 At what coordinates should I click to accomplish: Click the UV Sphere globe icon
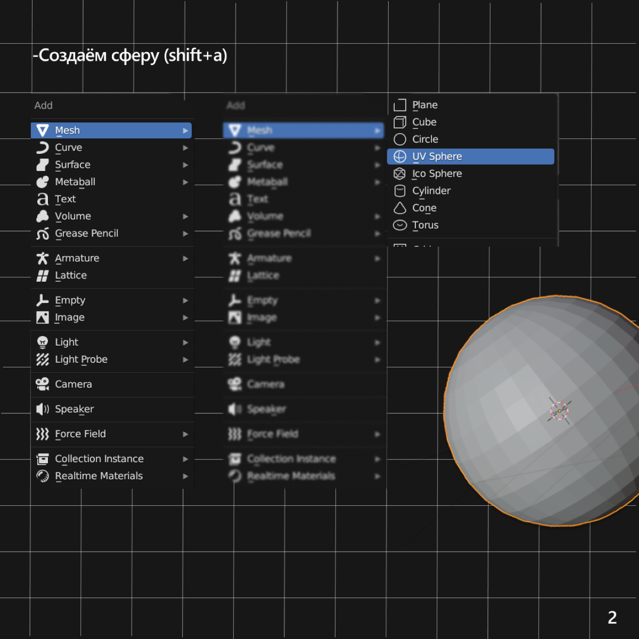coord(400,157)
